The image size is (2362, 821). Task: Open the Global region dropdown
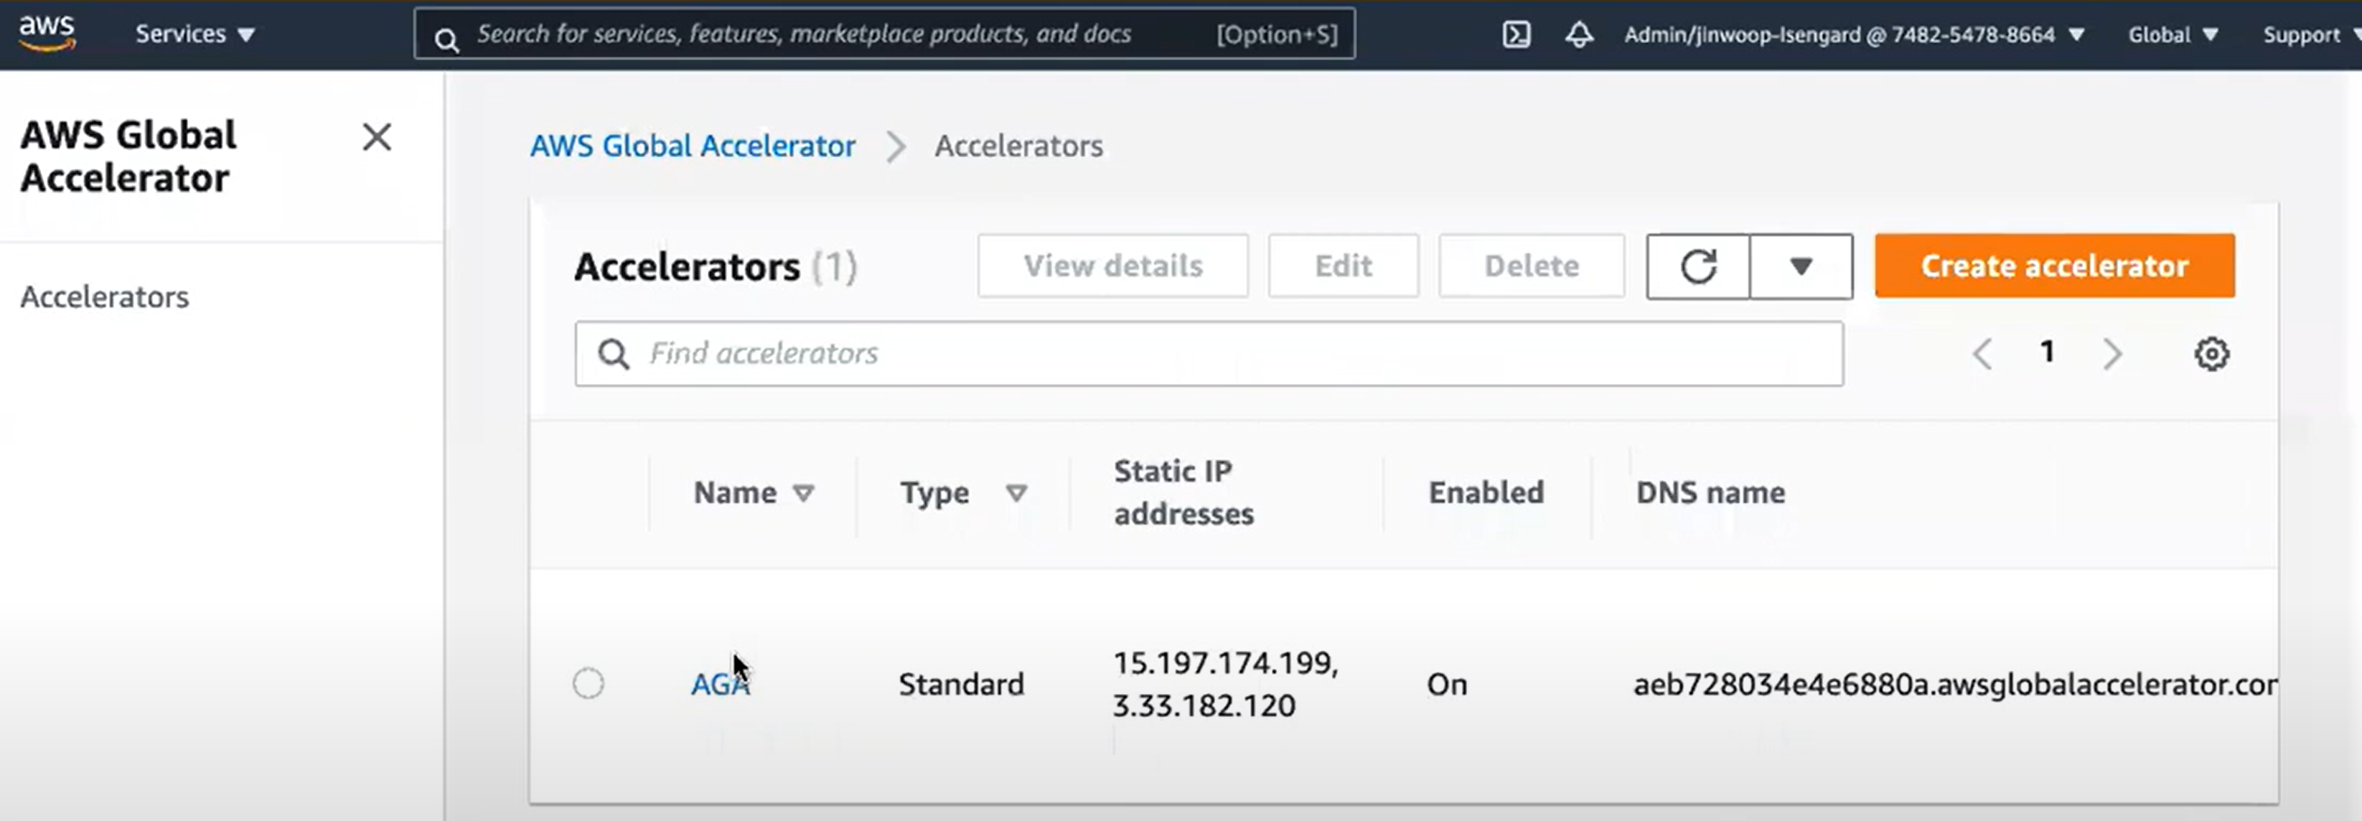tap(2171, 35)
